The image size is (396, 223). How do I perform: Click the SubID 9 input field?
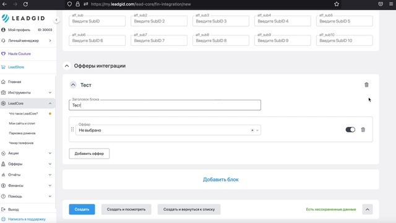pyautogui.click(x=283, y=40)
